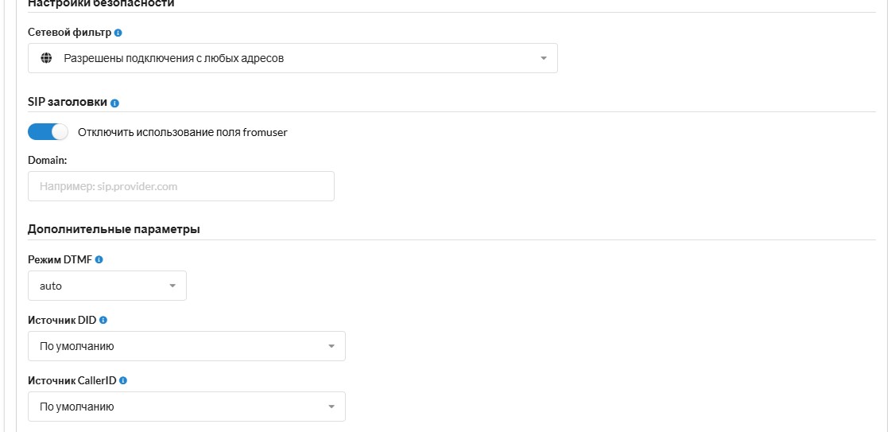
Task: Click the "Источник DID" label text
Action: (x=62, y=320)
